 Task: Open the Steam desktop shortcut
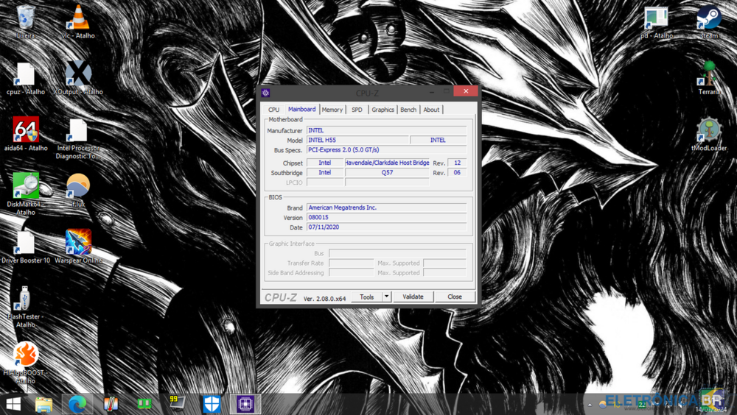tap(709, 18)
